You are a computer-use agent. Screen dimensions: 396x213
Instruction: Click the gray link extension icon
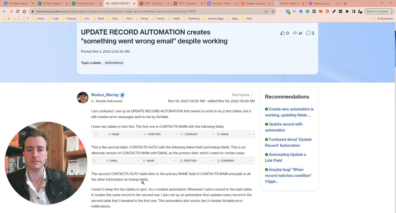coord(281,11)
